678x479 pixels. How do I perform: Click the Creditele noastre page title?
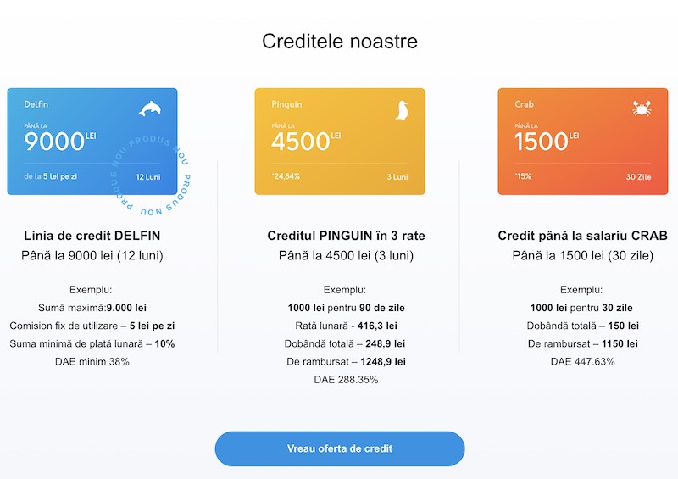[x=340, y=42]
